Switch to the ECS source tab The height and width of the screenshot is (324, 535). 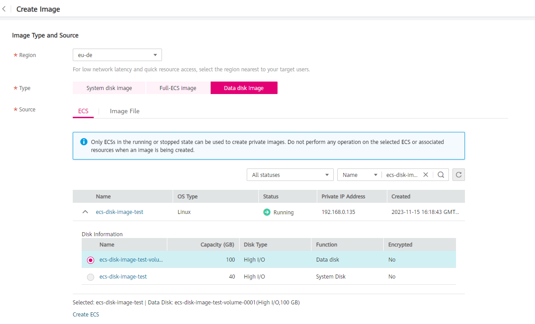pyautogui.click(x=83, y=111)
